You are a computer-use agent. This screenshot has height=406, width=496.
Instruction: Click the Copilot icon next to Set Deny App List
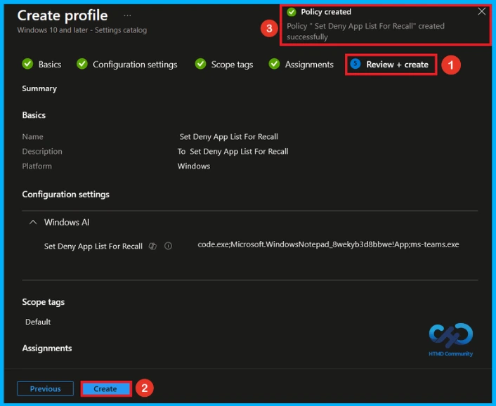coord(152,246)
